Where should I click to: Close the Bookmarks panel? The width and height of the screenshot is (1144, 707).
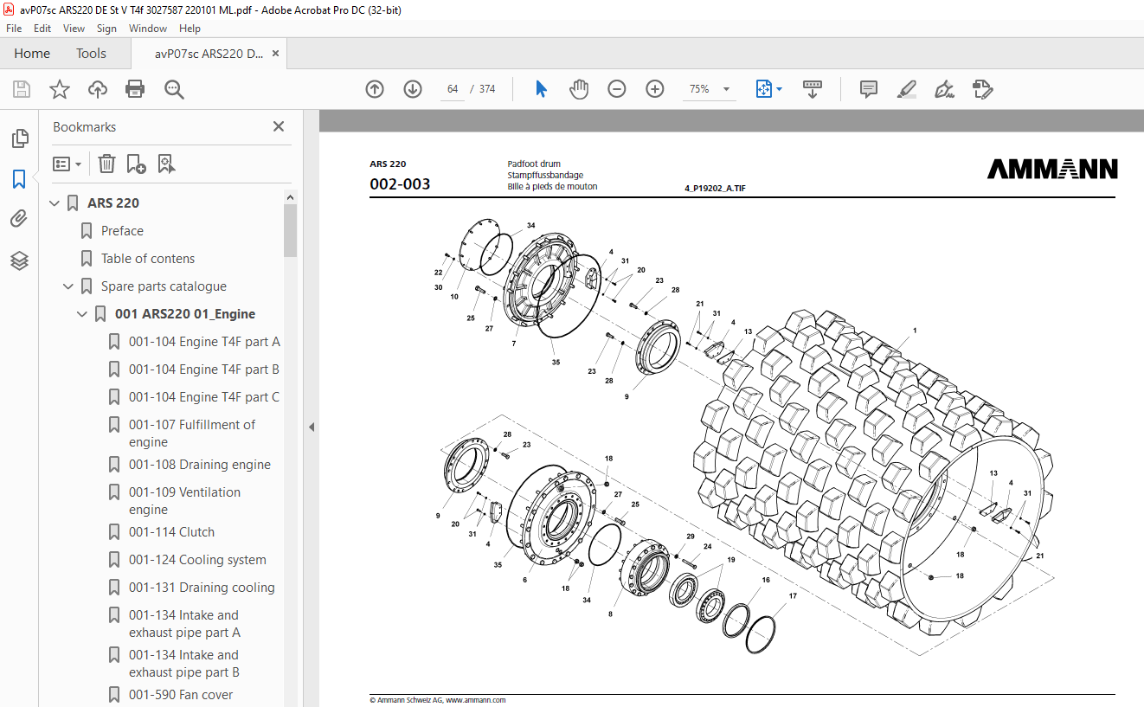[279, 126]
